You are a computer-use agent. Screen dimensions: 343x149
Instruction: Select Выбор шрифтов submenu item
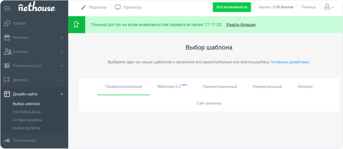(26, 128)
